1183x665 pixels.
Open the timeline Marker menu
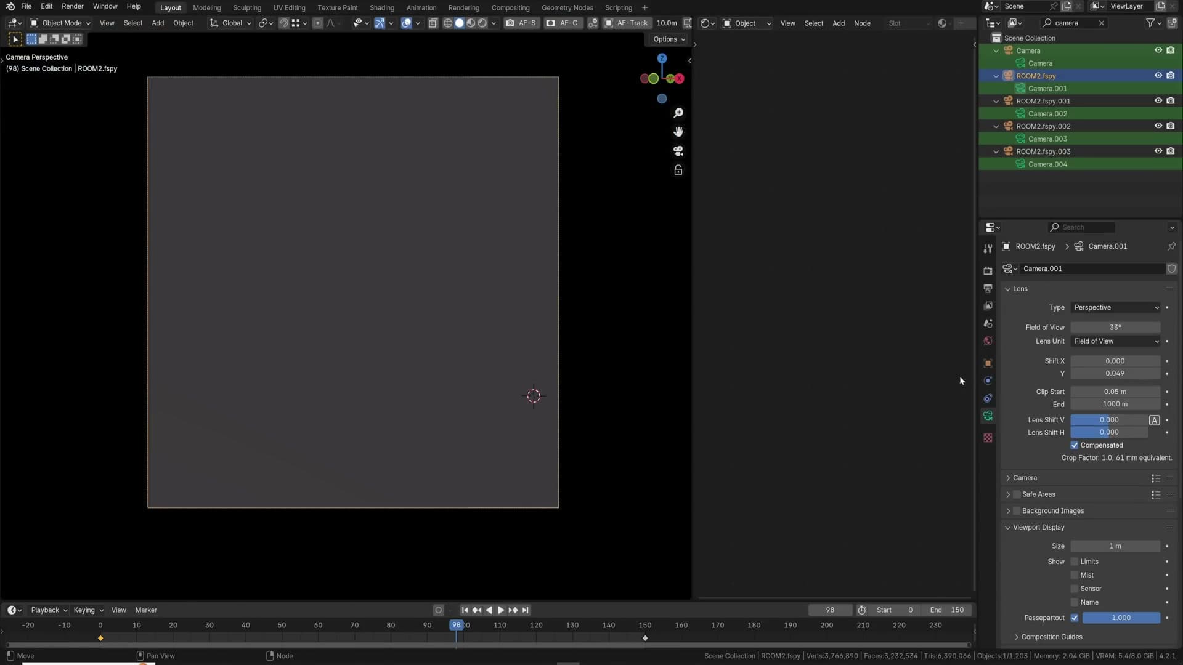coord(146,610)
